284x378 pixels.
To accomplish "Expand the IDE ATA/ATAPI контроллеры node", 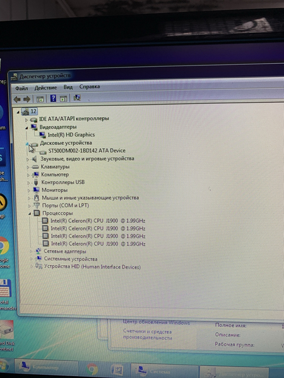I will click(x=27, y=120).
